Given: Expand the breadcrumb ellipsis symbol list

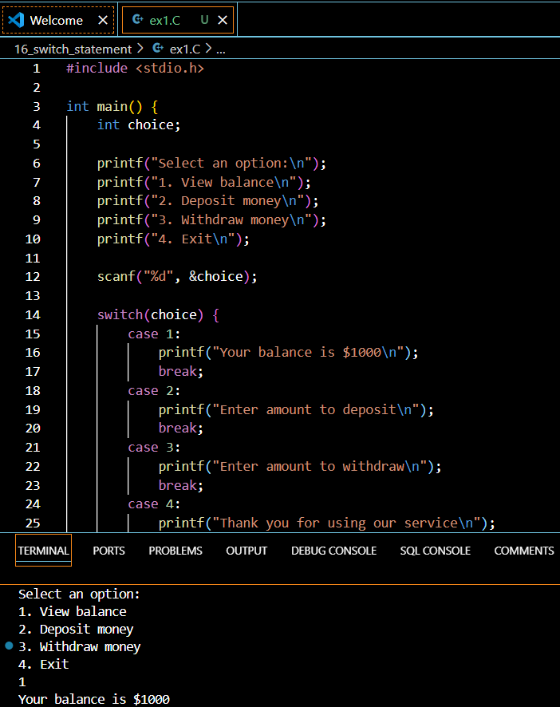Looking at the screenshot, I should 221,49.
